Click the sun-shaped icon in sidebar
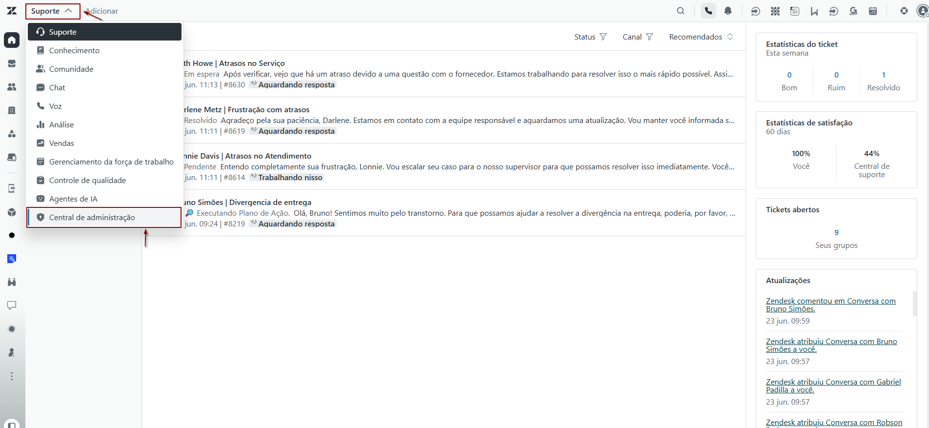Screen dimensions: 929x428 pos(12,329)
